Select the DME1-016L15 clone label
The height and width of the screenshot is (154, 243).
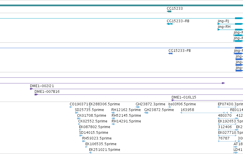(x=184, y=97)
